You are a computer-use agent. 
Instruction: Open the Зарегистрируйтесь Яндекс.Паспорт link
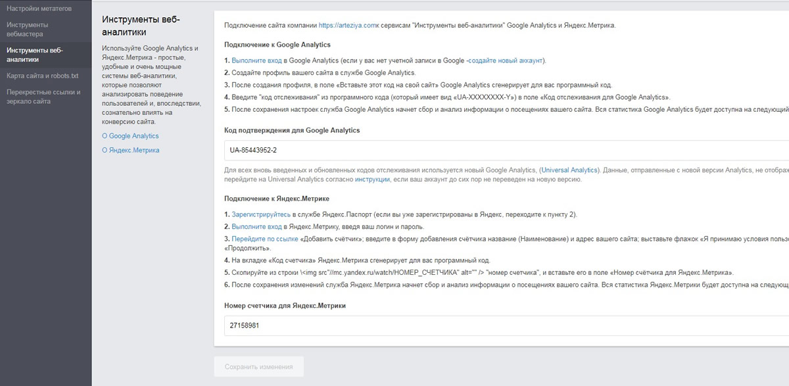(262, 213)
